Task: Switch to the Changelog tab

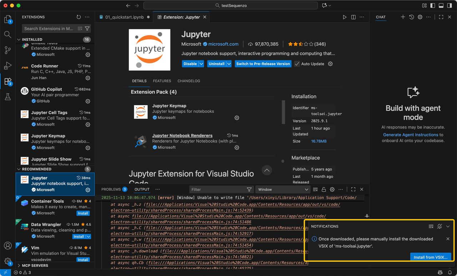Action: pos(189,81)
